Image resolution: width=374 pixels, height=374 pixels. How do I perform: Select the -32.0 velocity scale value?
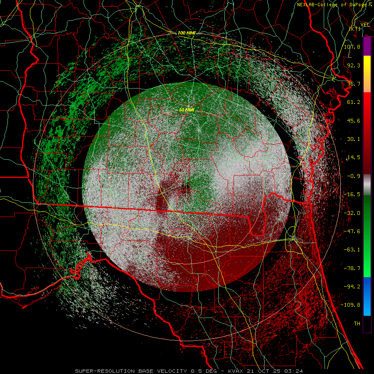tap(352, 213)
